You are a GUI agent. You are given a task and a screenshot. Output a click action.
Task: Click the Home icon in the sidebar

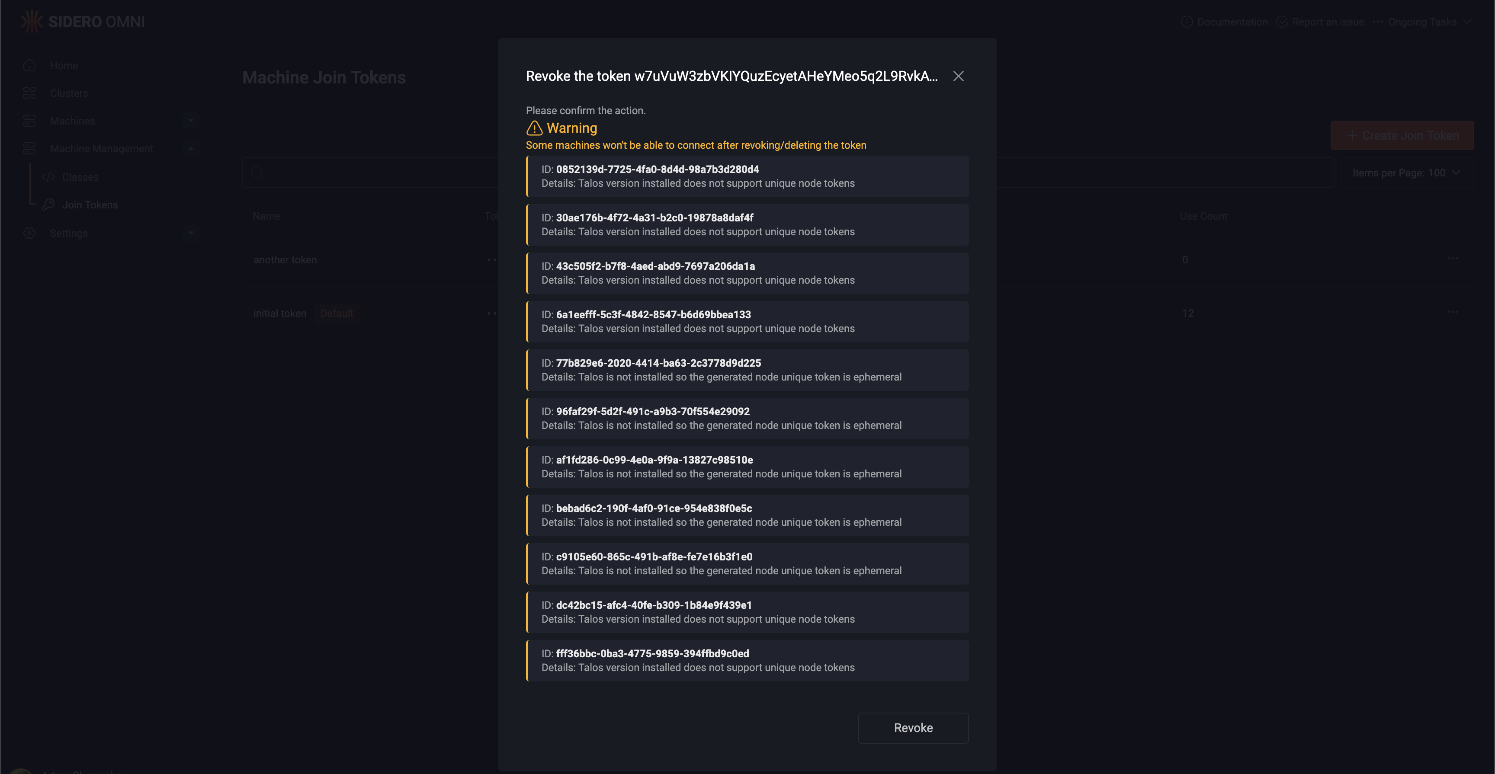pyautogui.click(x=29, y=66)
